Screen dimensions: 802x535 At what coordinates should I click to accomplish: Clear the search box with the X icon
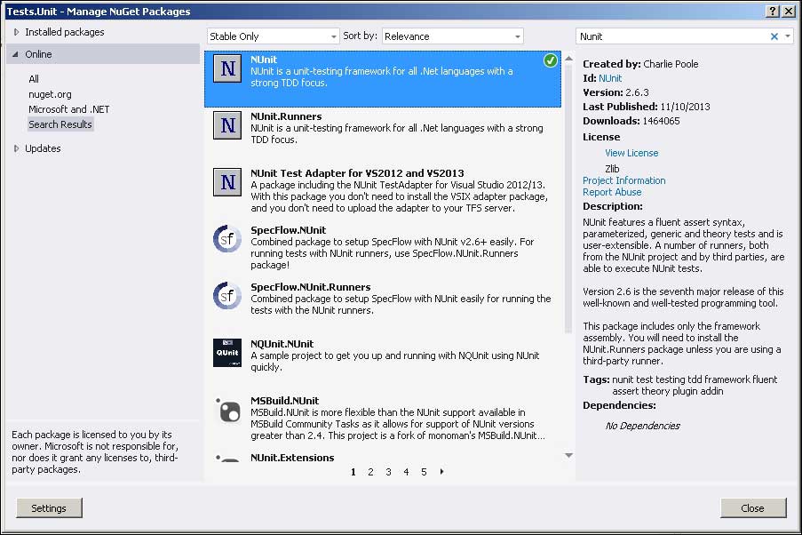(x=774, y=36)
